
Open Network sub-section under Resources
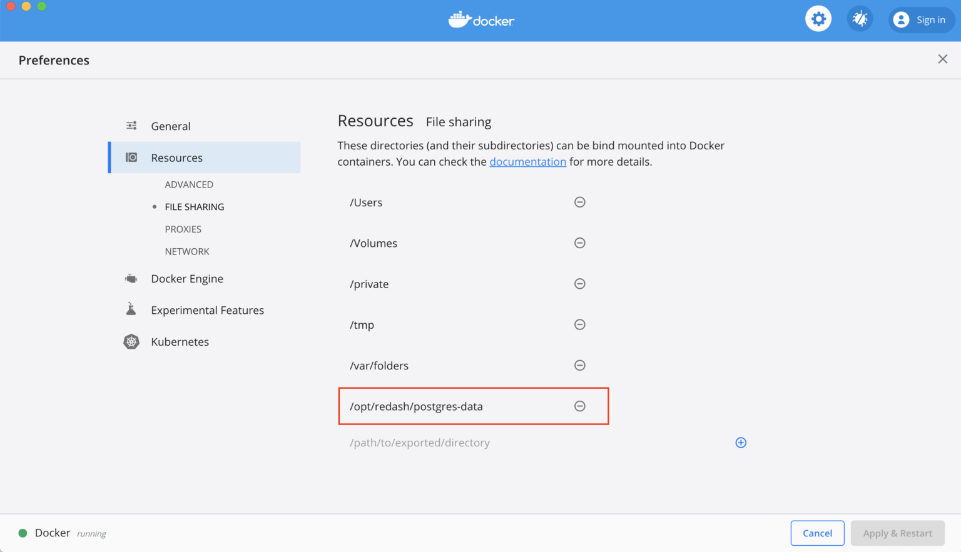point(187,252)
